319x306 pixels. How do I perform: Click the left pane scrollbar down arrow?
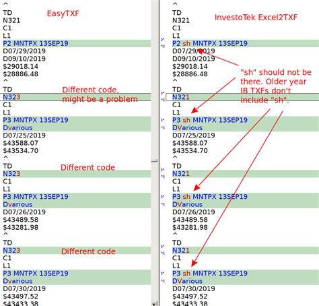pyautogui.click(x=154, y=304)
